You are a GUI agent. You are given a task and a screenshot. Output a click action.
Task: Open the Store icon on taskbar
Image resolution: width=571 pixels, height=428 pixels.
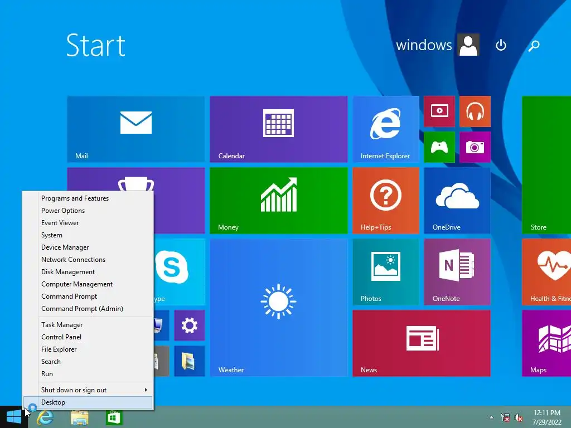click(x=114, y=417)
